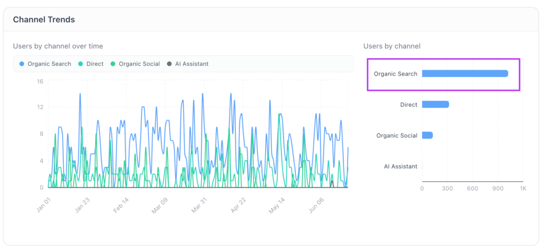Click the Mar 31 date axis label
Viewport: 545px width, 251px height.
(x=199, y=205)
